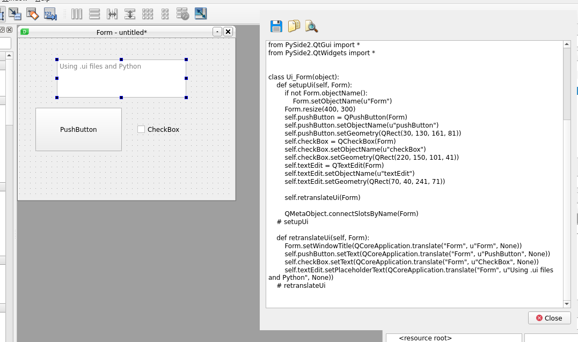Viewport: 578px width, 342px height.
Task: Toggle the CheckBox widget on the form
Action: click(x=141, y=129)
